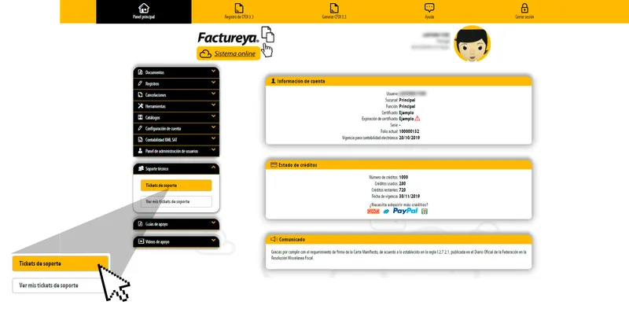Click the Créditos restantes value 720
Viewport: 629px width, 309px height.
(403, 189)
